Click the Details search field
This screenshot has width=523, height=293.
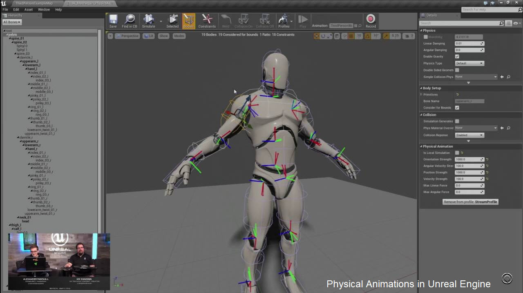tap(462, 23)
